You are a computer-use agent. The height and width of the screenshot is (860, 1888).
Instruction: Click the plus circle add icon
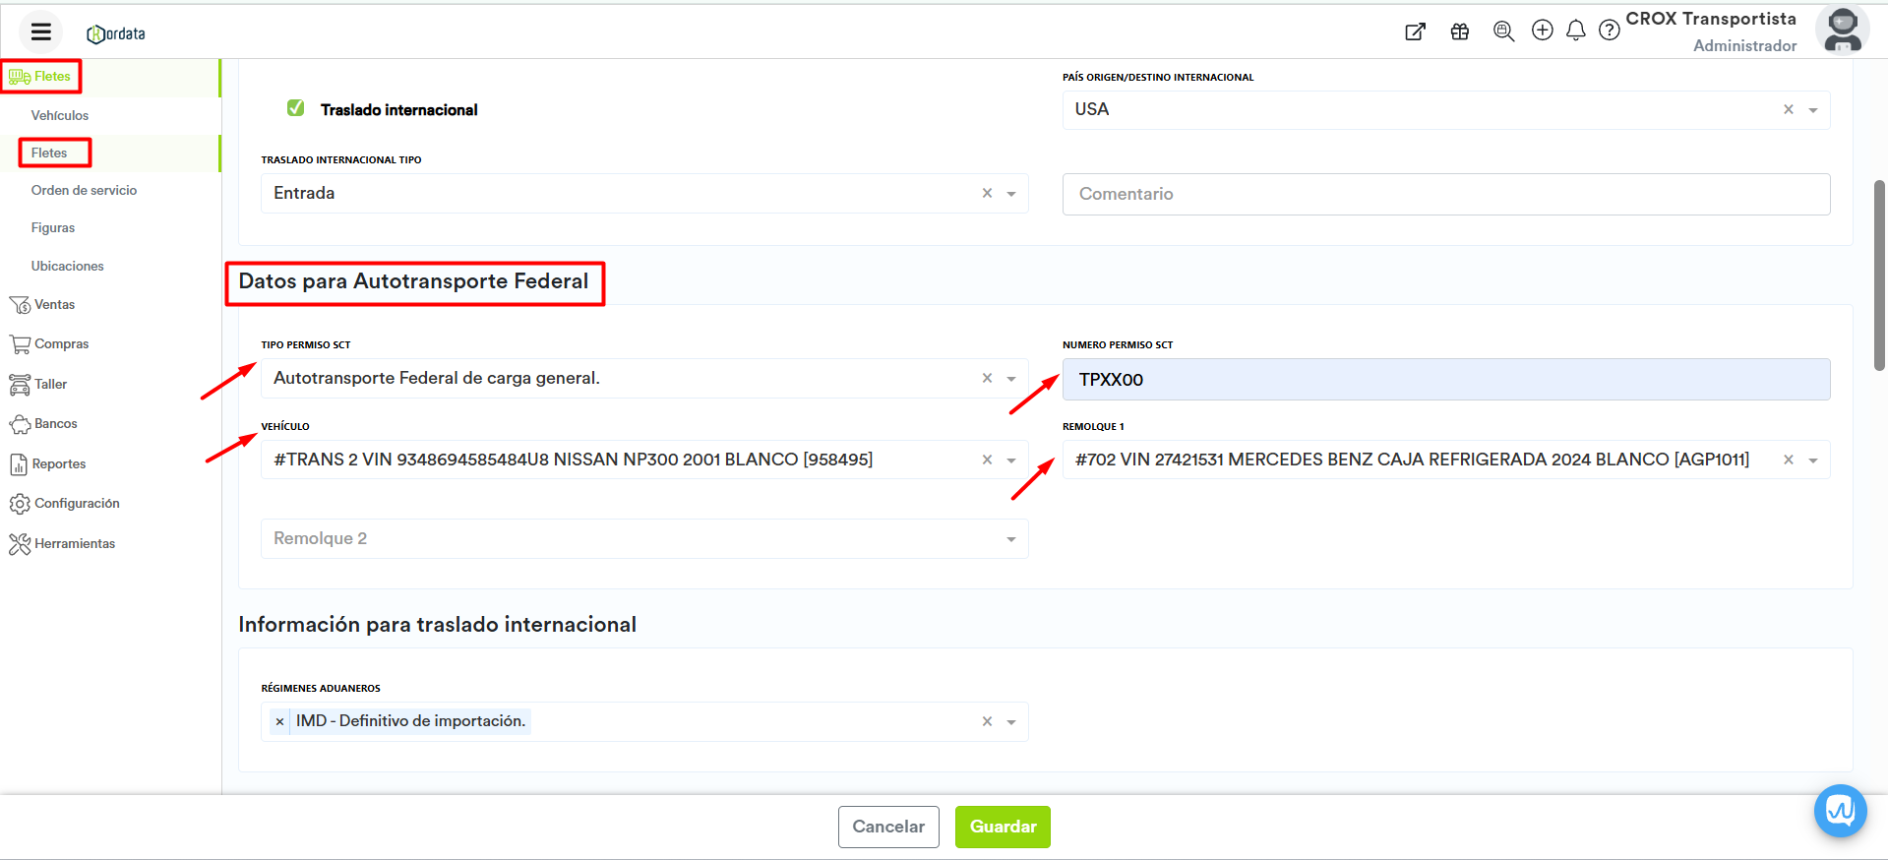tap(1542, 31)
